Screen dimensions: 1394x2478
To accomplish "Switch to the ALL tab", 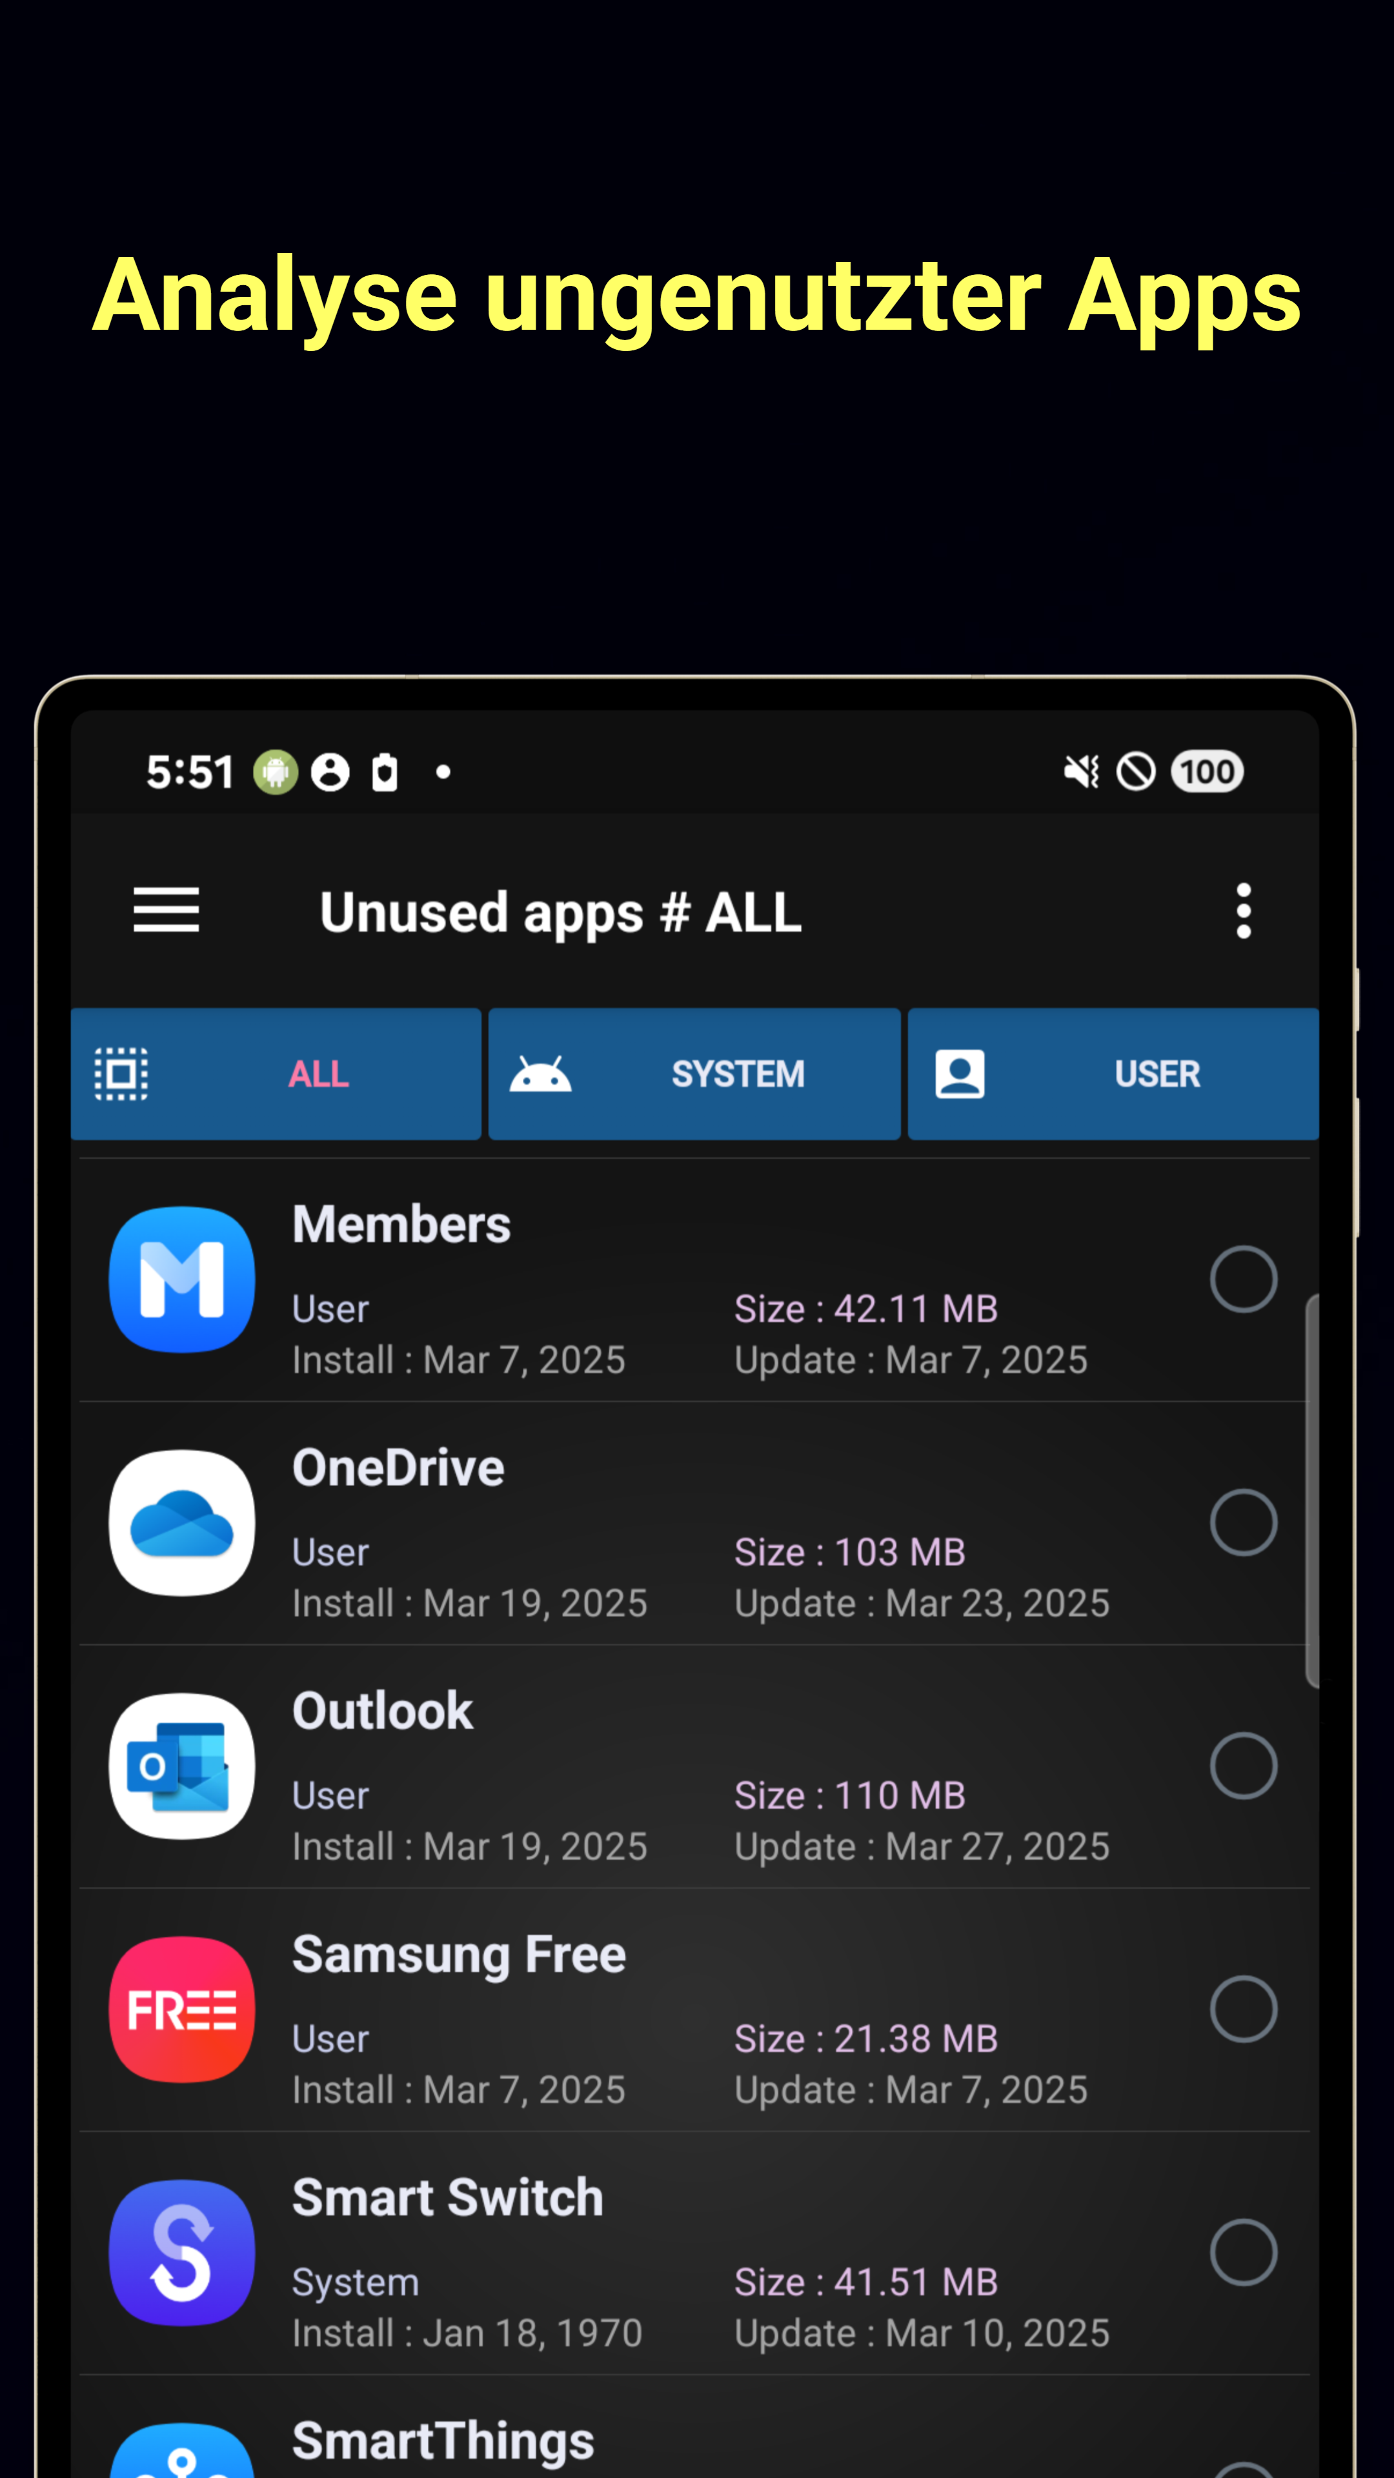I will click(276, 1074).
